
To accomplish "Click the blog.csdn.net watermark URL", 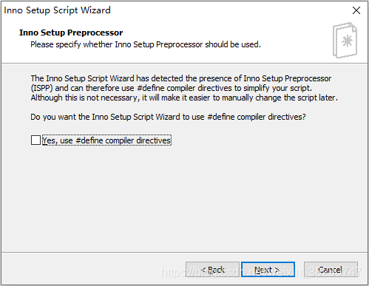I will [x=261, y=272].
